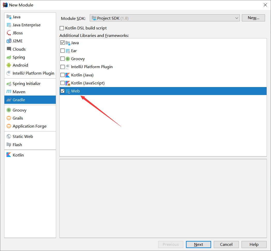Click the Ear framework icon

(x=68, y=51)
